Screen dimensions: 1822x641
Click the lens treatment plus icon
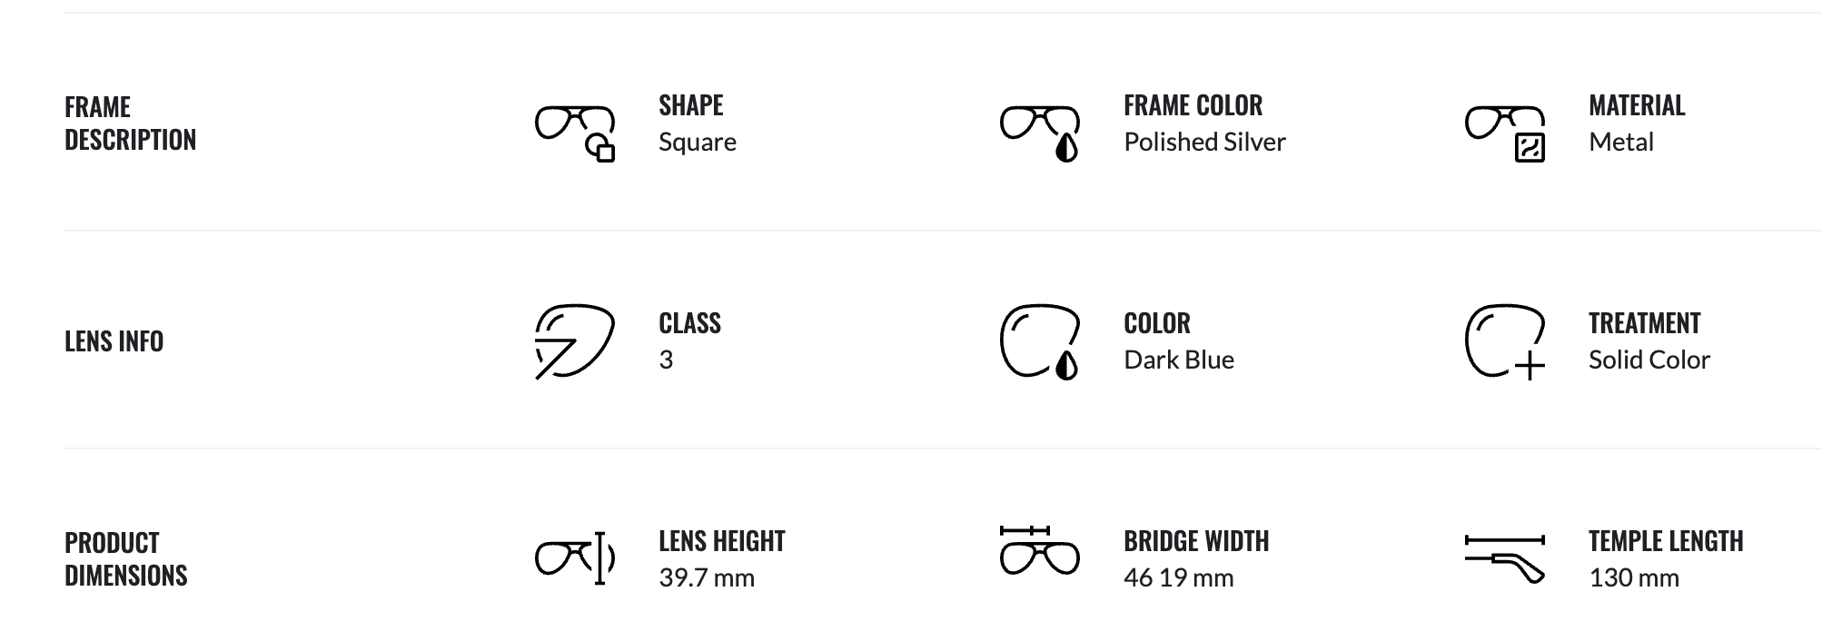(x=1505, y=341)
